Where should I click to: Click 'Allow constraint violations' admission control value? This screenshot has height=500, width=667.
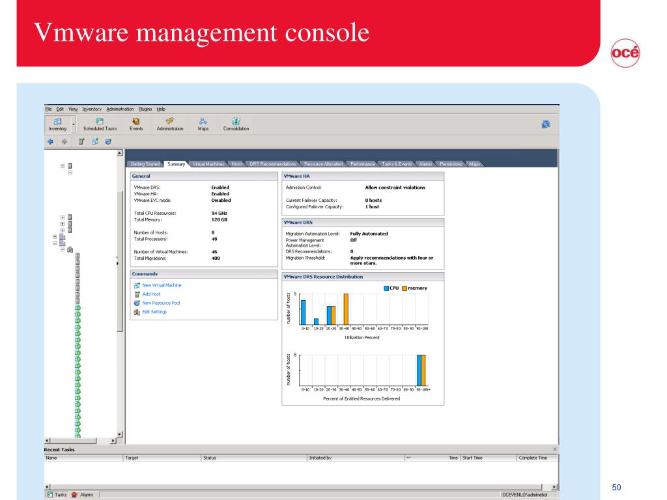click(395, 187)
